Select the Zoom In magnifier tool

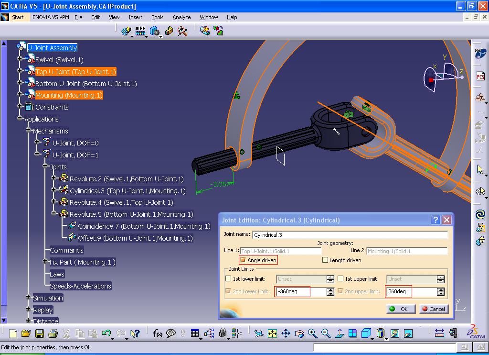[x=312, y=333]
